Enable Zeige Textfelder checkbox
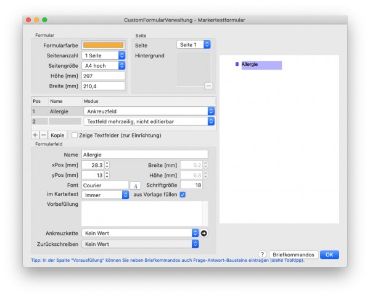370x297 pixels. coord(75,136)
